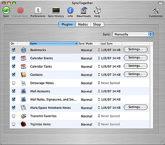Screen dimensions: 165x145
Task: Change Sync Mode for Contacts row
Action: coord(90,75)
